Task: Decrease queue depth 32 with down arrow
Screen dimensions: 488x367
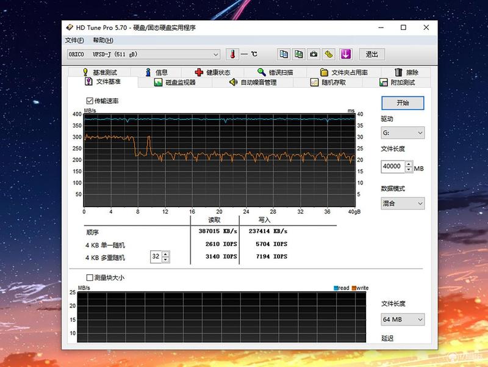Action: tap(166, 260)
